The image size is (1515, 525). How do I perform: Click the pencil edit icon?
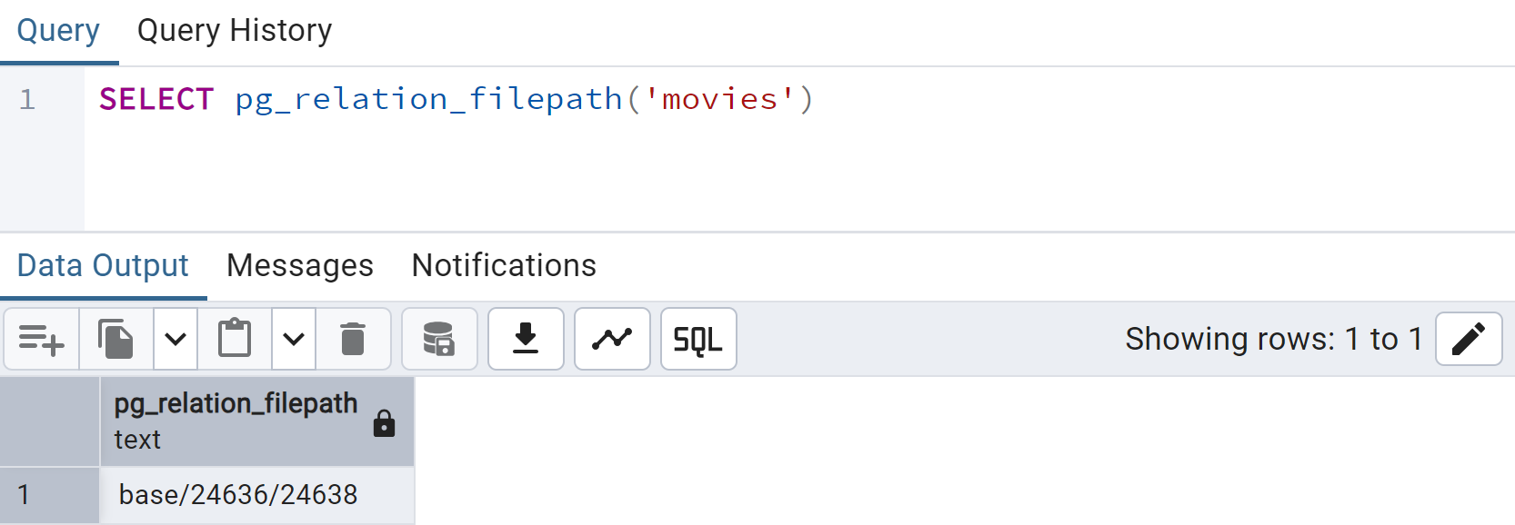1469,339
